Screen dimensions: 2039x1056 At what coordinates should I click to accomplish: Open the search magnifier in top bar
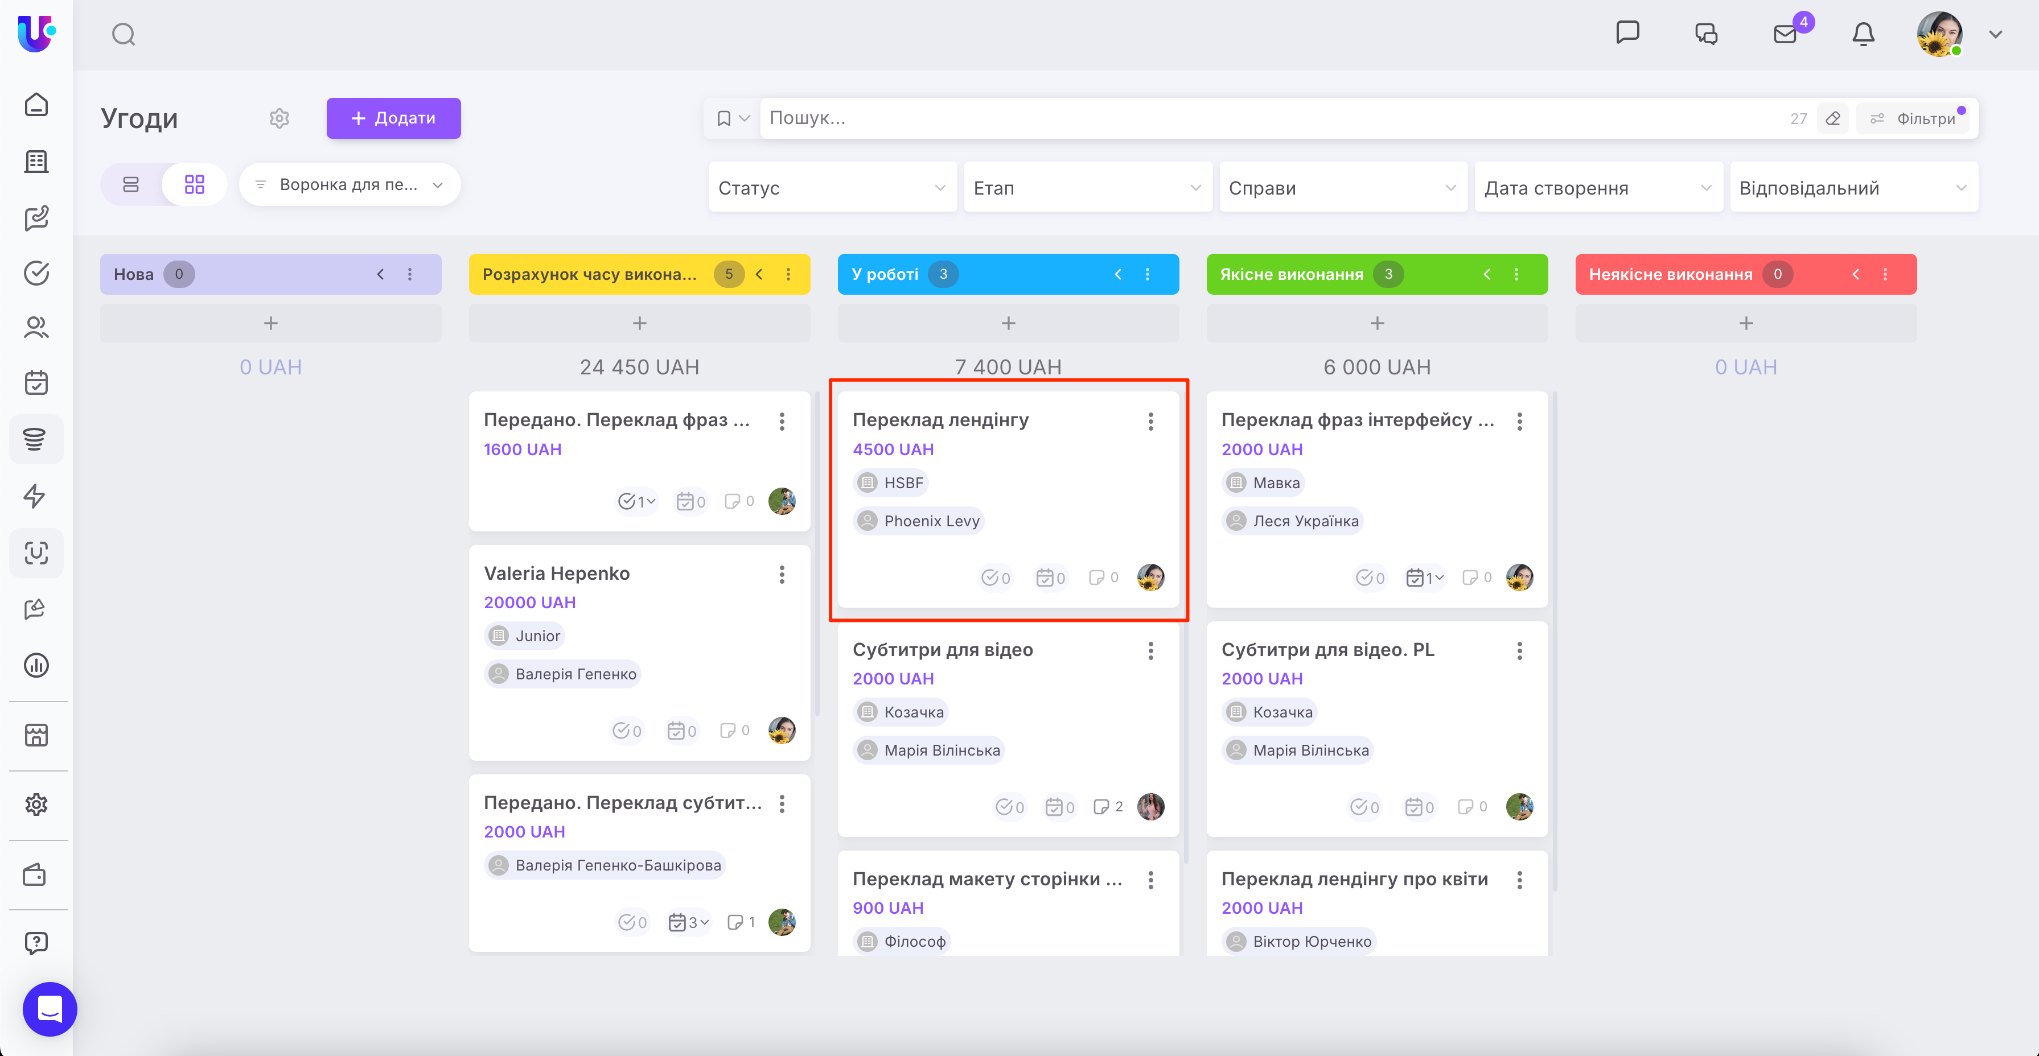(x=124, y=35)
